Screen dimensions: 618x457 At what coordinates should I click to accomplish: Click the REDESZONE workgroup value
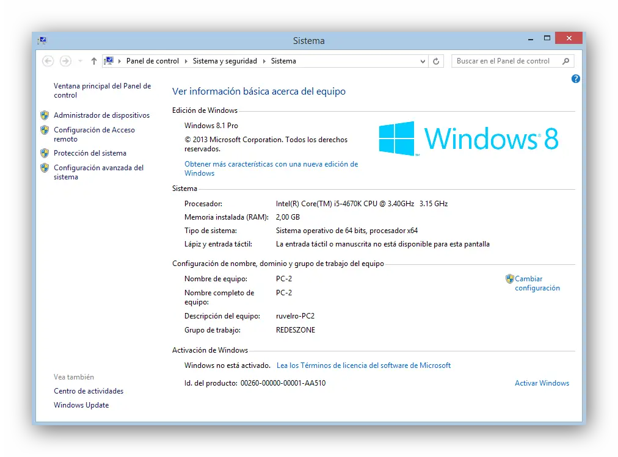click(x=296, y=330)
